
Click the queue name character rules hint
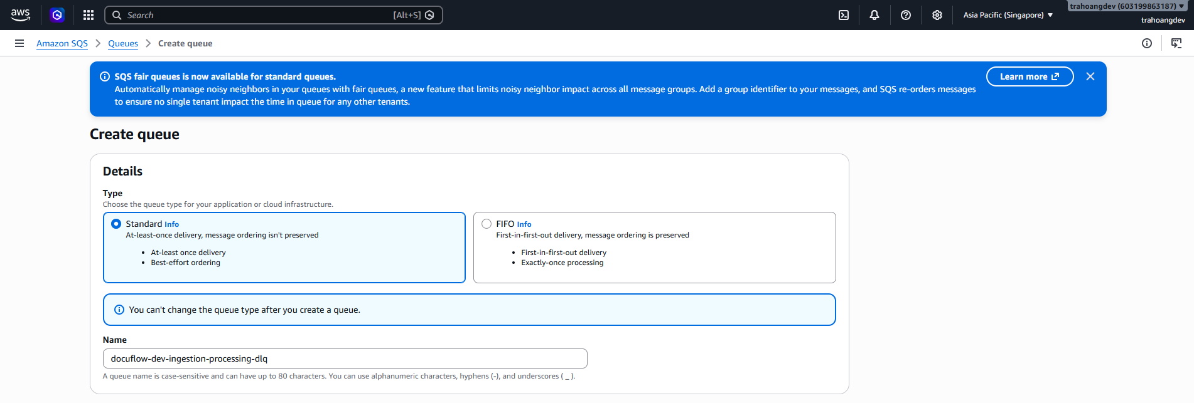click(x=339, y=376)
